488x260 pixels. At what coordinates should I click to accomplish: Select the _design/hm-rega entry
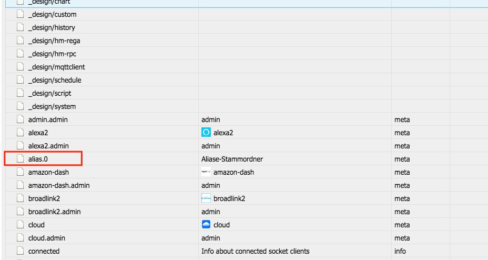54,41
